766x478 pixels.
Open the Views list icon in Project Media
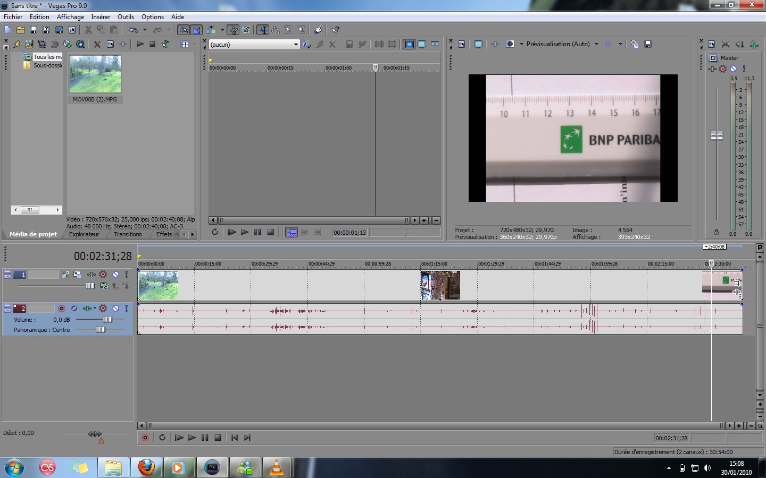[185, 44]
